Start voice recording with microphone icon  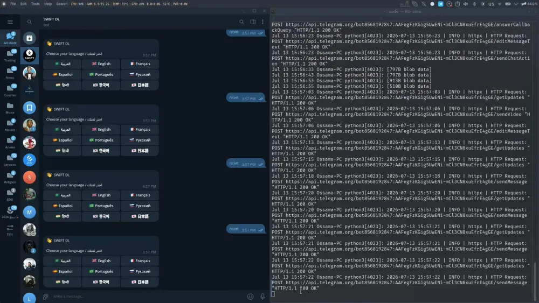pyautogui.click(x=262, y=297)
